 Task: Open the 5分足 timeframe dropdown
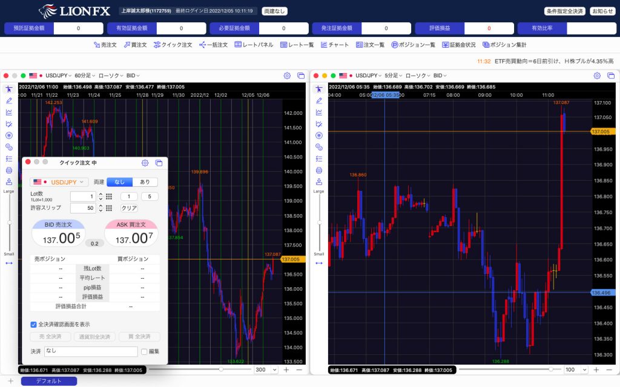click(394, 76)
